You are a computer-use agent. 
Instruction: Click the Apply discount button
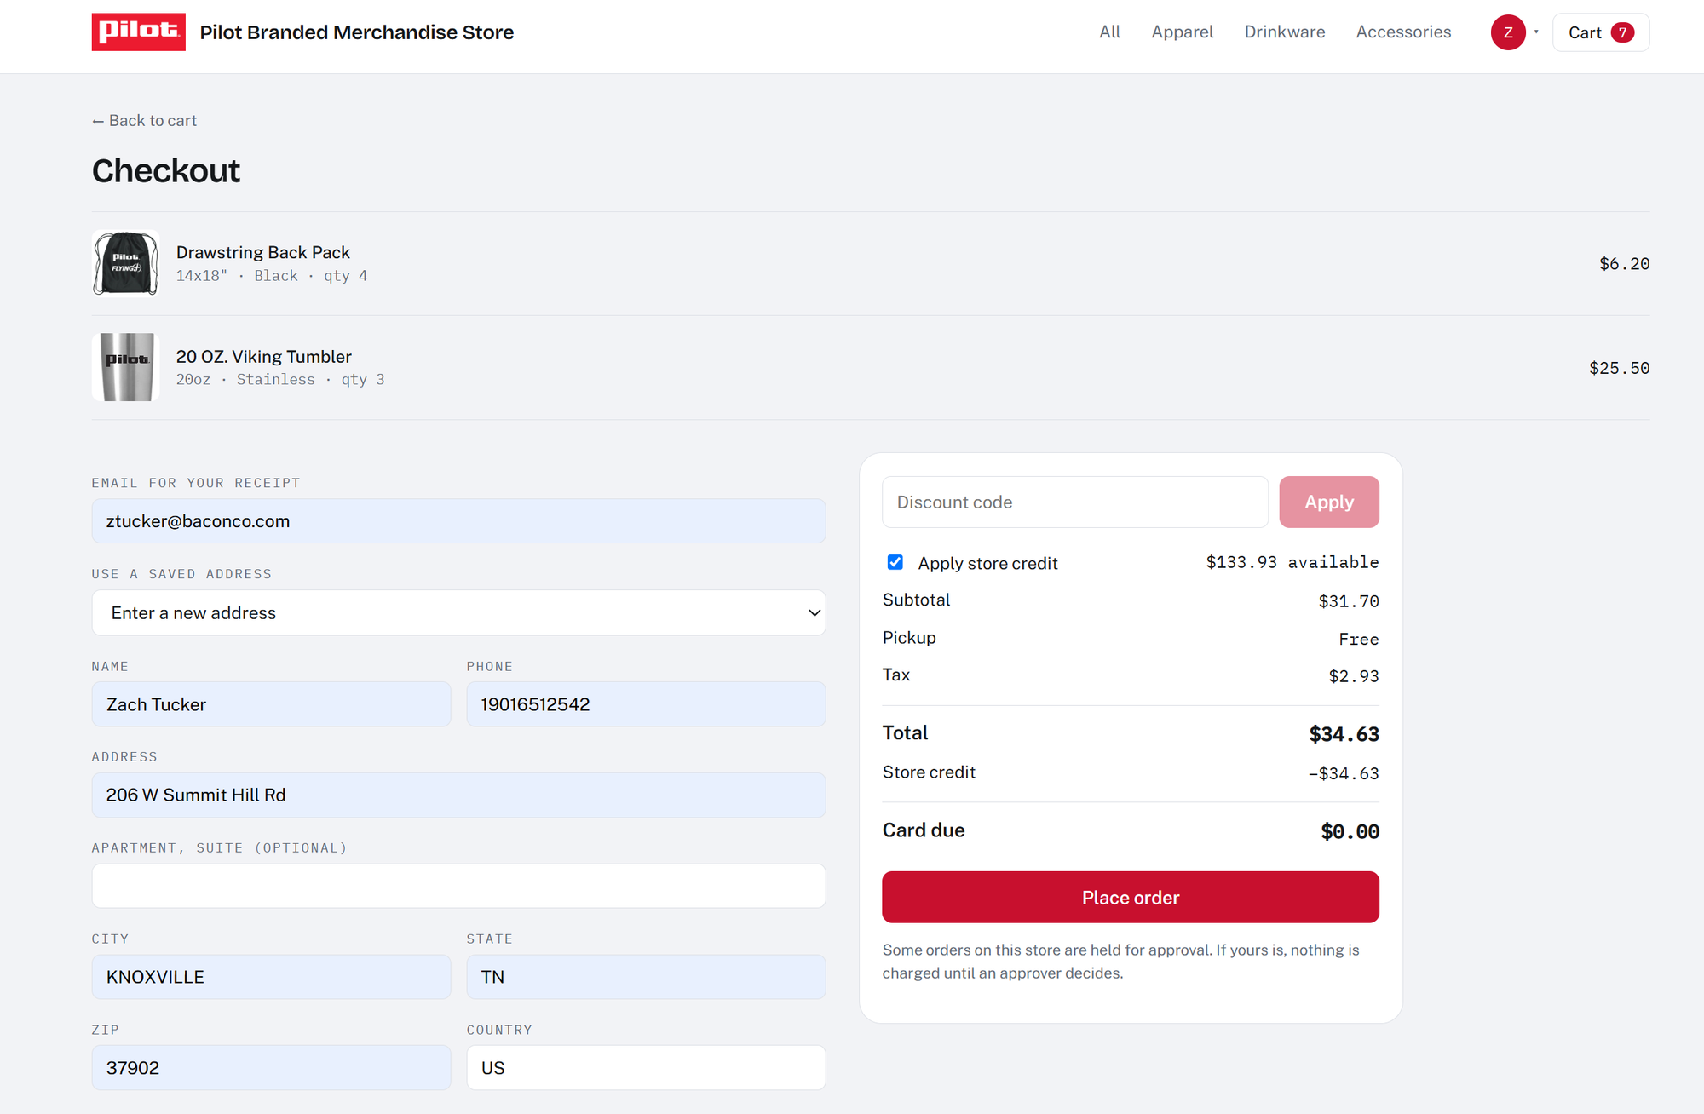(1328, 502)
